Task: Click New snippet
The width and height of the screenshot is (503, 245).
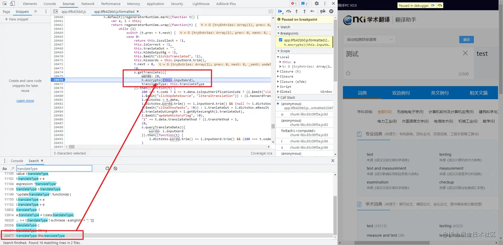Action: [x=17, y=19]
